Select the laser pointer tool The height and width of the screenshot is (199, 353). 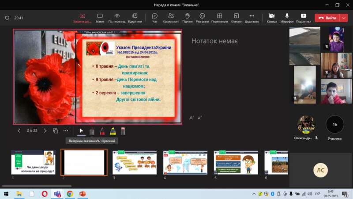pyautogui.click(x=81, y=131)
